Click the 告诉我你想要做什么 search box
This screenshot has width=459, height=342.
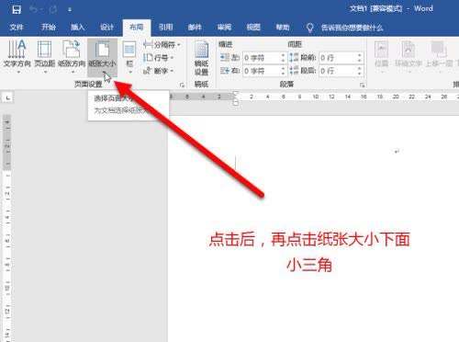pos(352,28)
